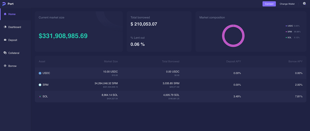310x131 pixels.
Task: Click the Borrow APY column header
Action: click(295, 62)
